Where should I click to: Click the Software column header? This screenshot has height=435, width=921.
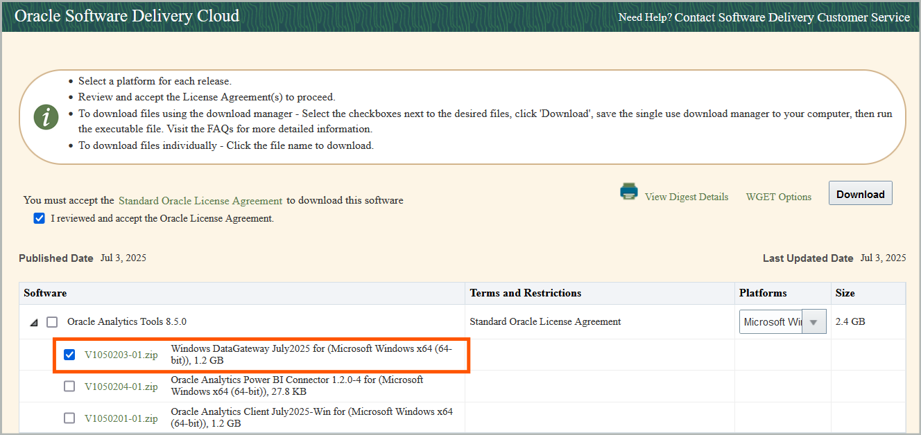[45, 293]
